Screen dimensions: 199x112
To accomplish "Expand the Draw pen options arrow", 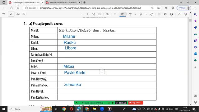I will (x=136, y=14).
